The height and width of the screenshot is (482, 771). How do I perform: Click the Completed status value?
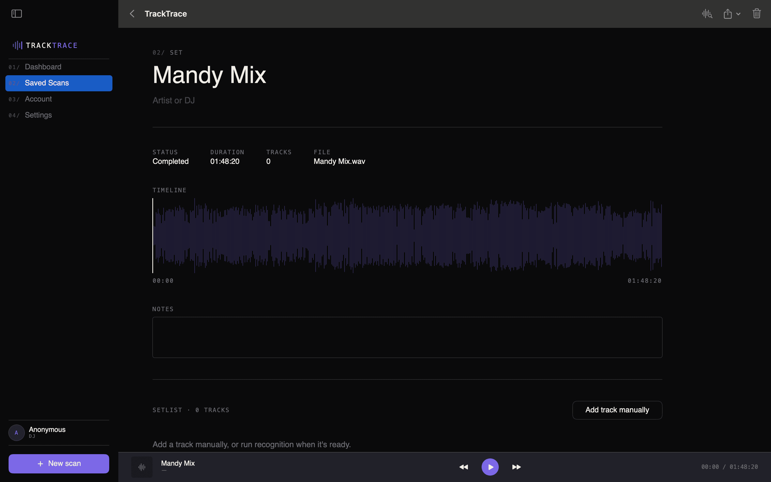coord(171,161)
